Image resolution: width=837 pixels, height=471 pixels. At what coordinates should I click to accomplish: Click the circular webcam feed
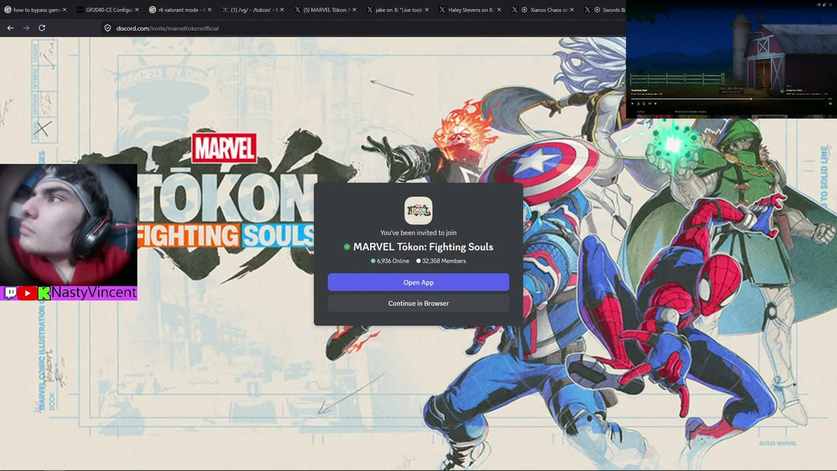(x=69, y=224)
